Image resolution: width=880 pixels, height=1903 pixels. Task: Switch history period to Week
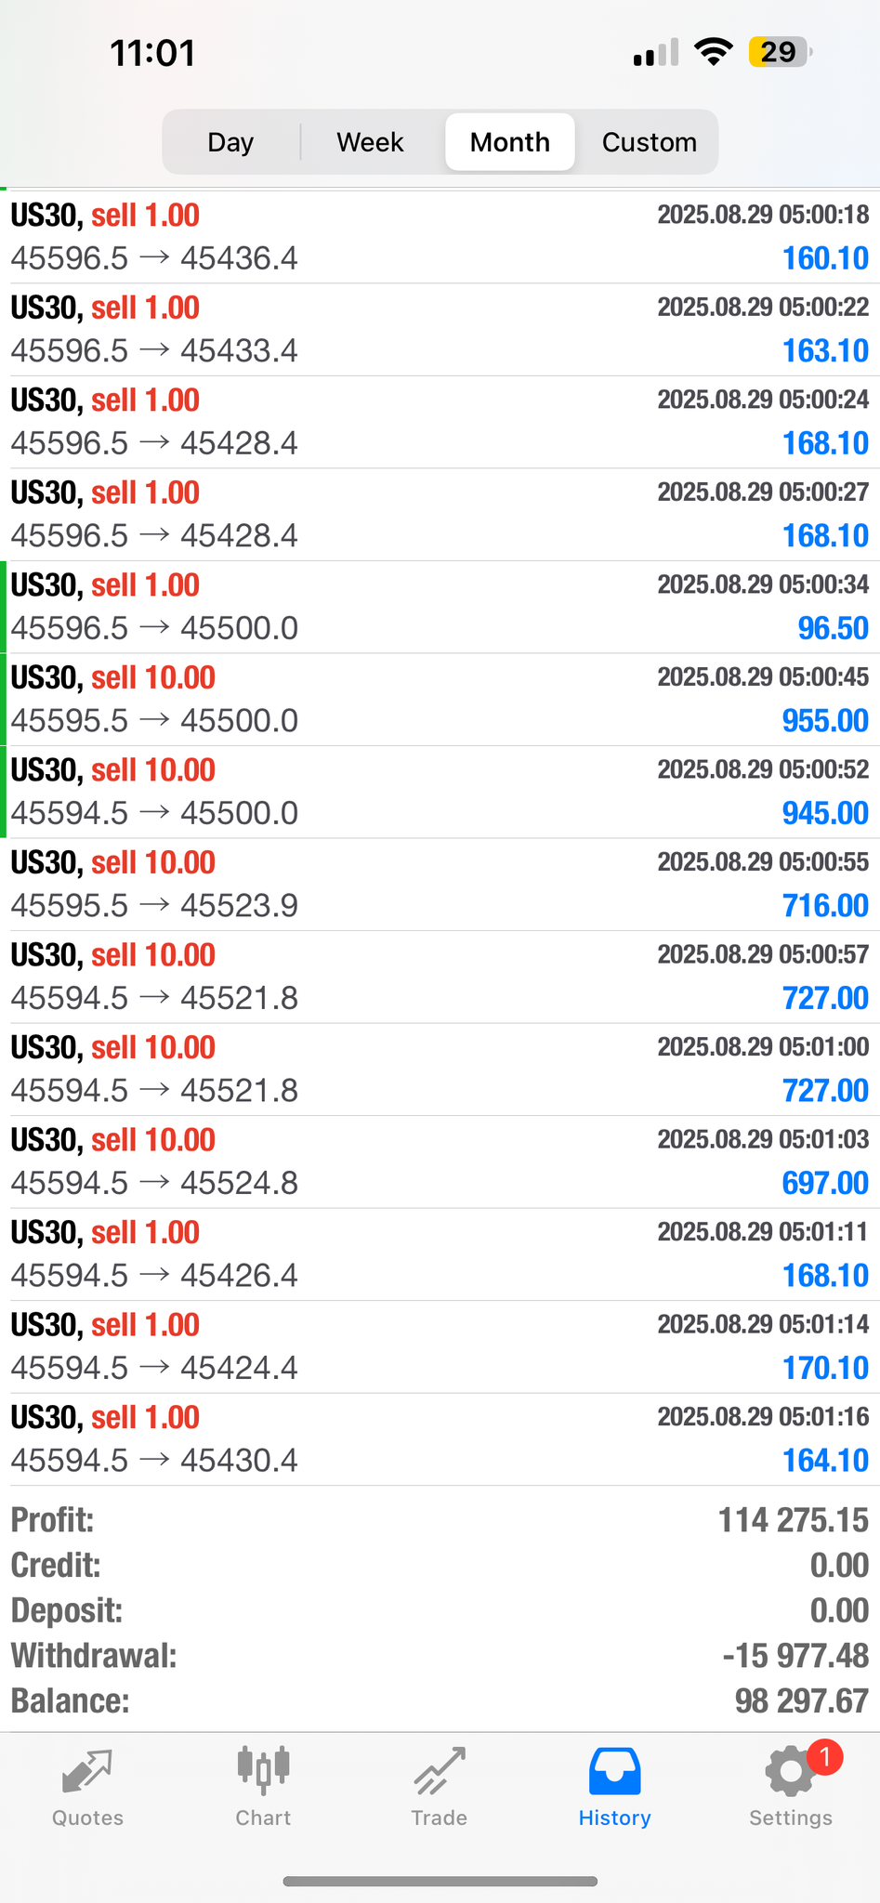(370, 142)
